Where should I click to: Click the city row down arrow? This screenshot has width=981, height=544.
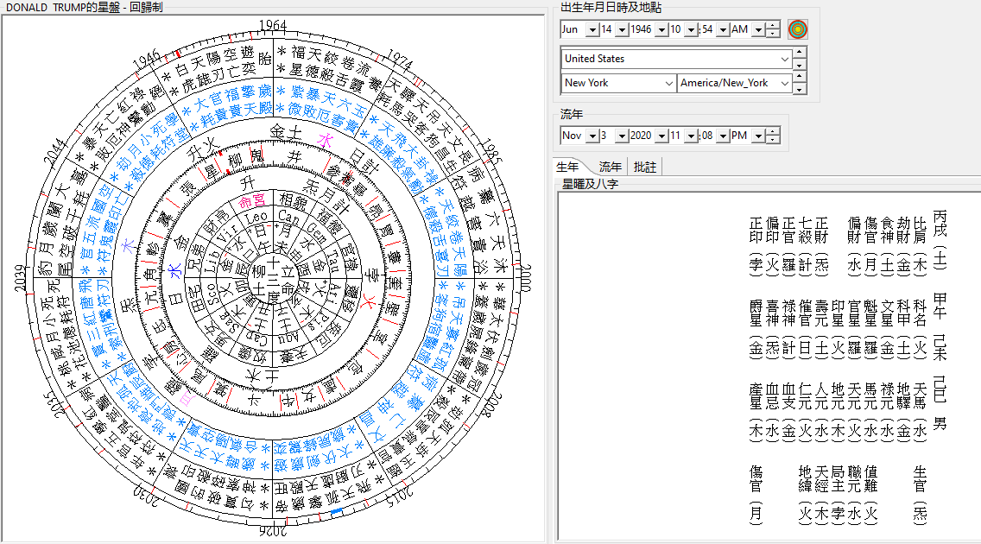pos(799,90)
